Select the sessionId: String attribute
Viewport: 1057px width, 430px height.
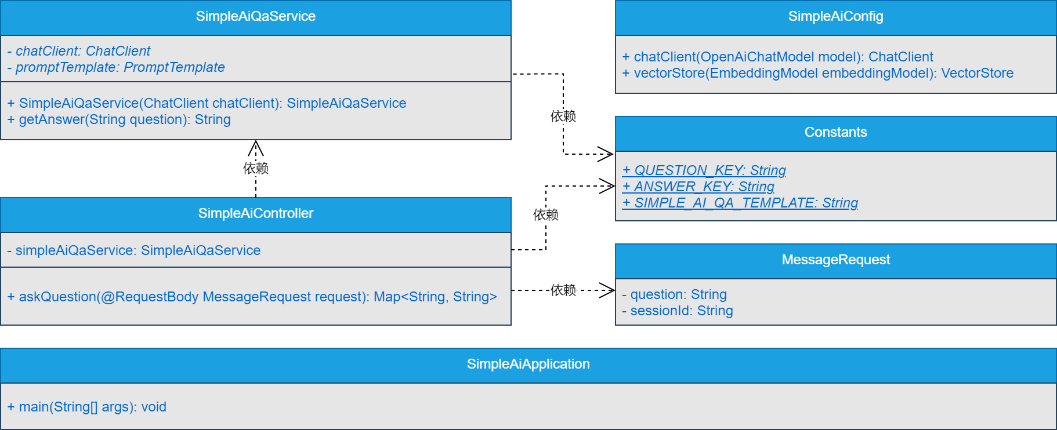click(x=678, y=311)
